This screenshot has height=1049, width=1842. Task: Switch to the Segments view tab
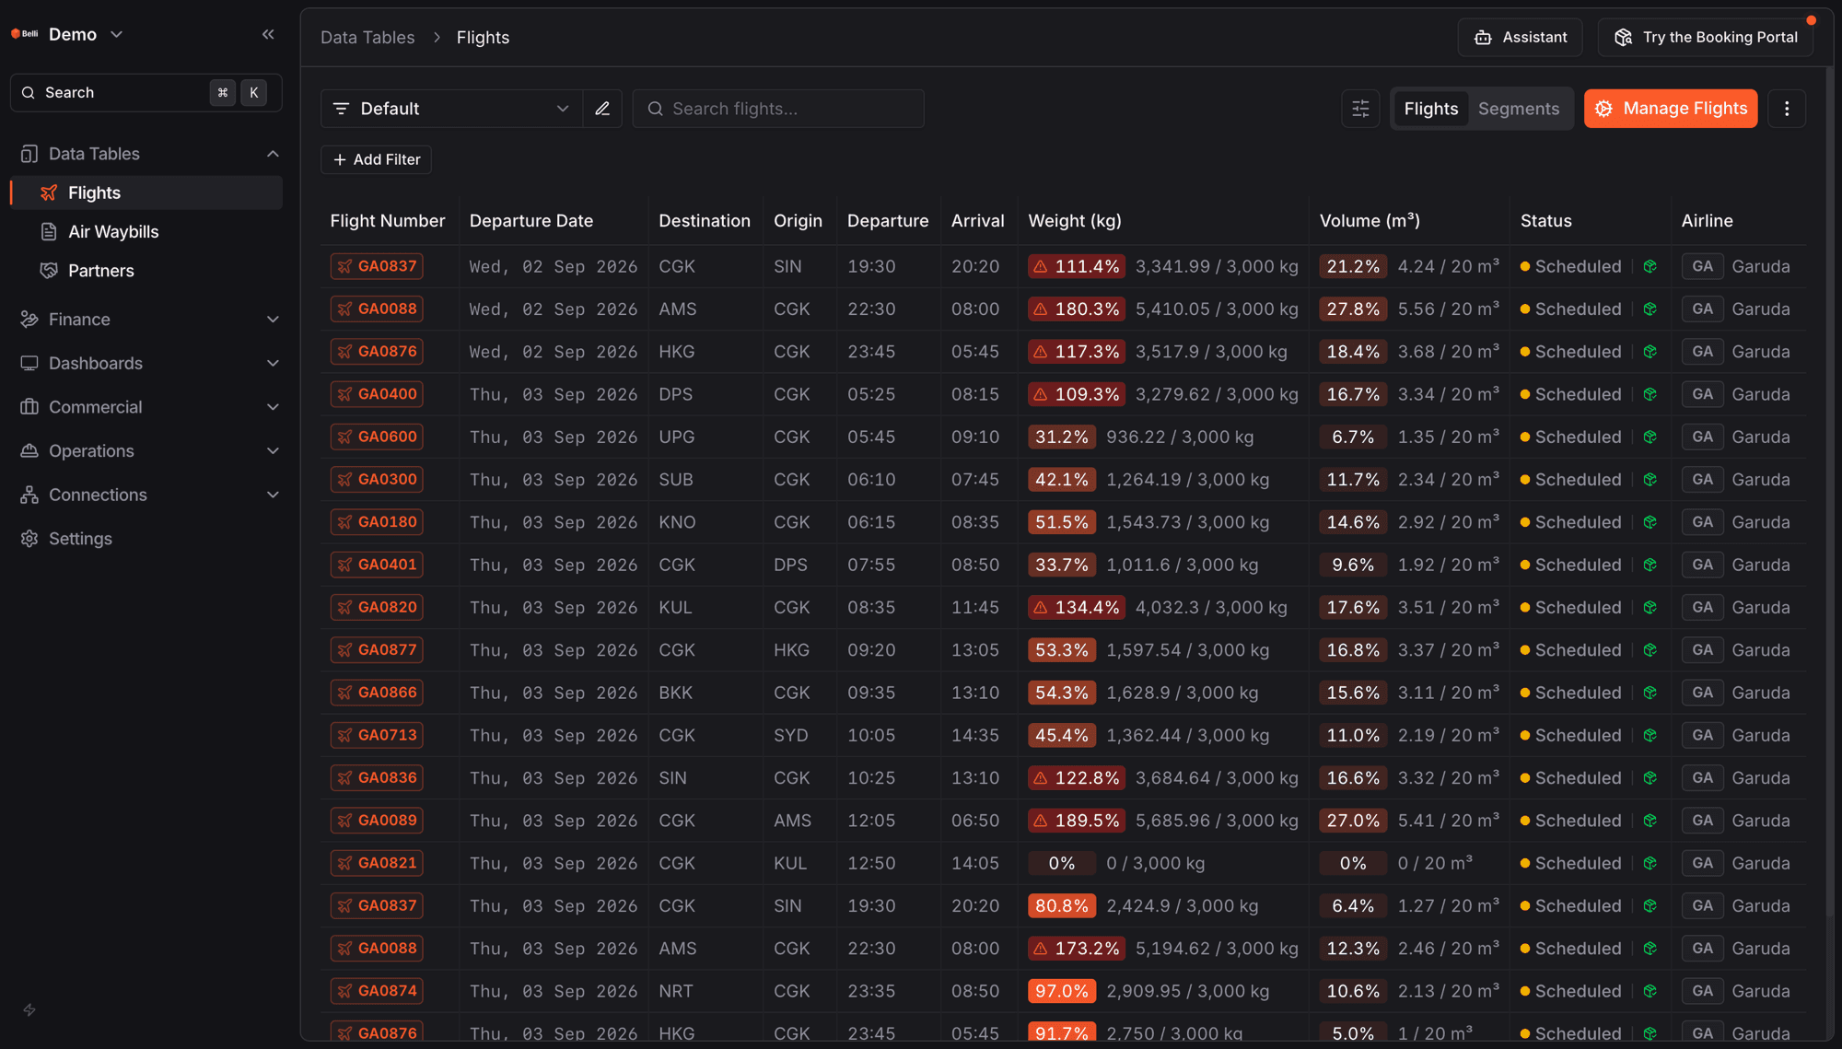coord(1518,109)
